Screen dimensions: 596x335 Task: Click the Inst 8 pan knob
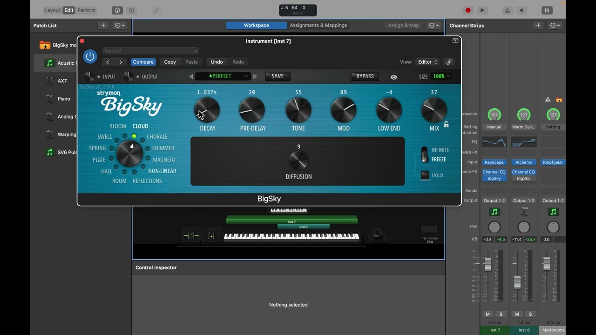click(524, 227)
